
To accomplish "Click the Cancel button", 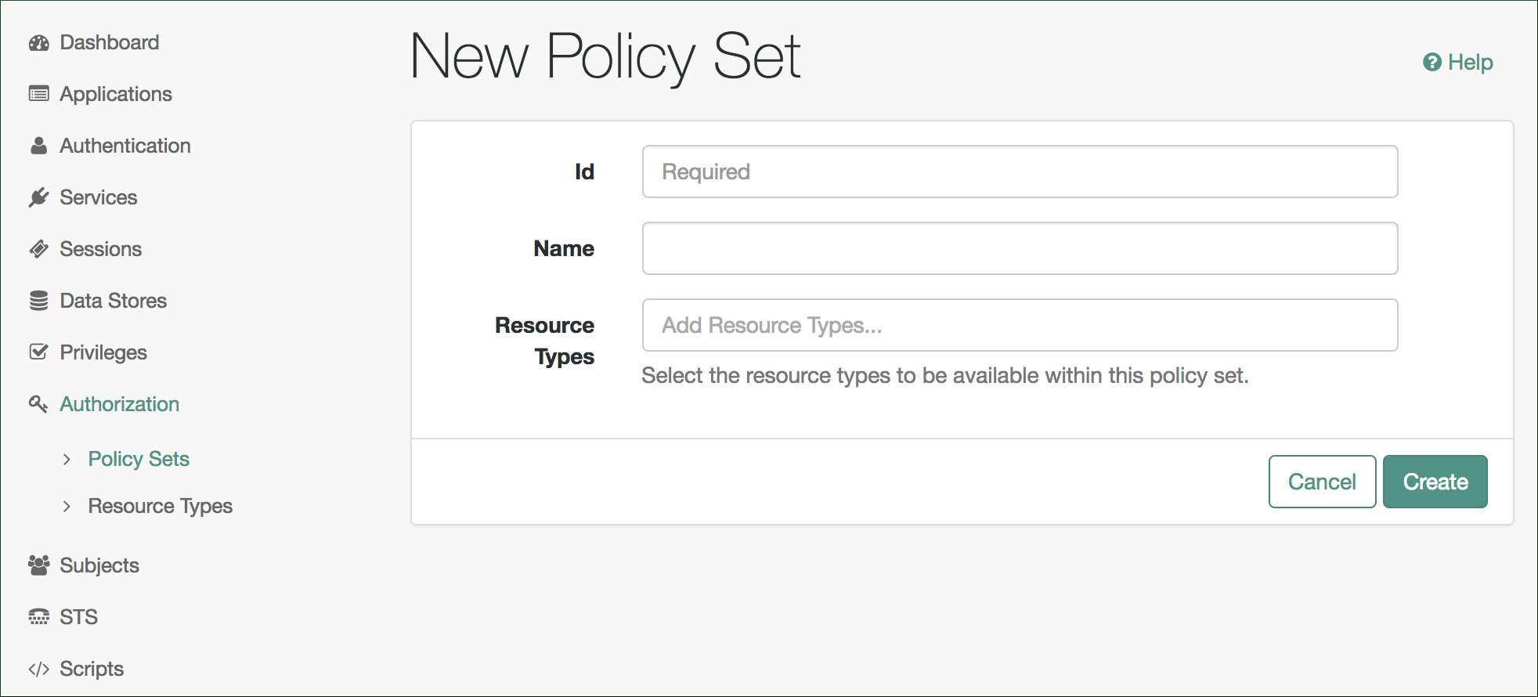I will (1322, 482).
